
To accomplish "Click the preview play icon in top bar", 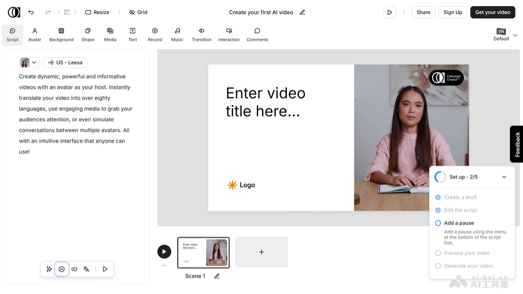I will pos(390,12).
